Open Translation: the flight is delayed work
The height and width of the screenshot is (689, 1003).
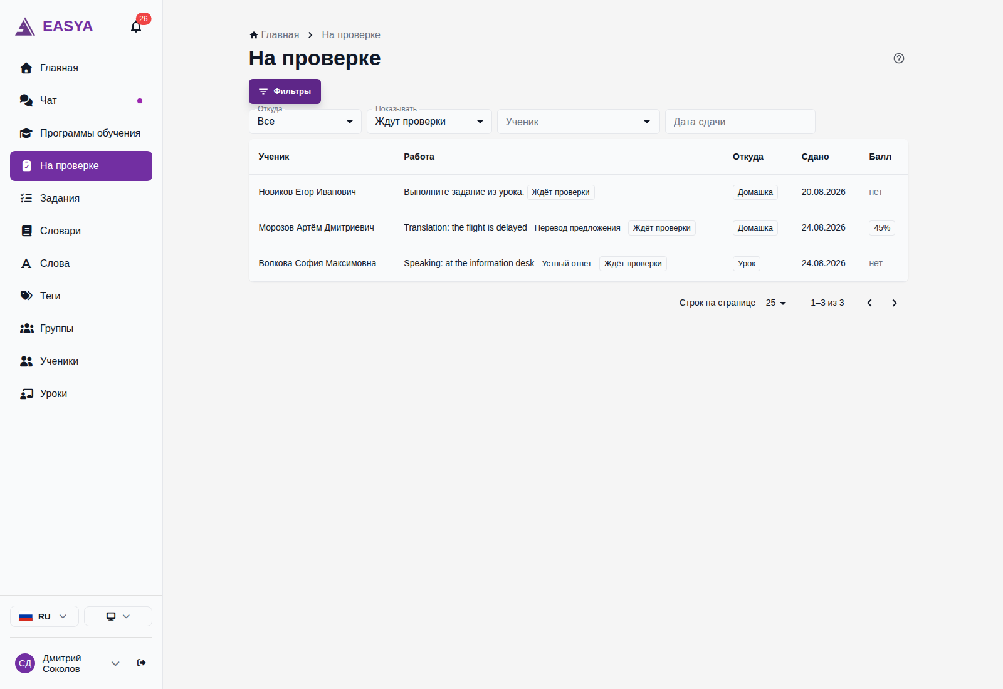[x=465, y=228]
